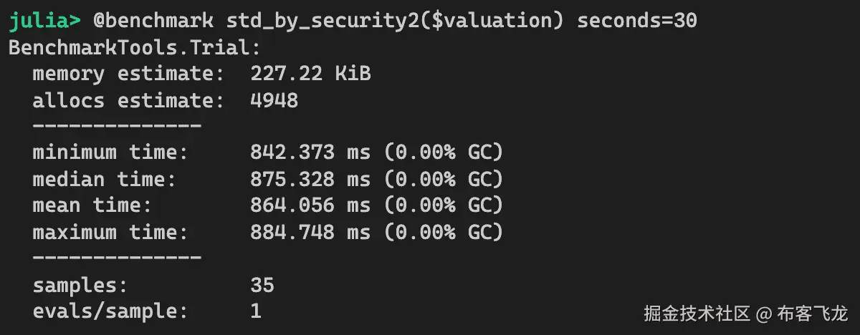
Task: Click the julia> prompt text
Action: [x=44, y=21]
